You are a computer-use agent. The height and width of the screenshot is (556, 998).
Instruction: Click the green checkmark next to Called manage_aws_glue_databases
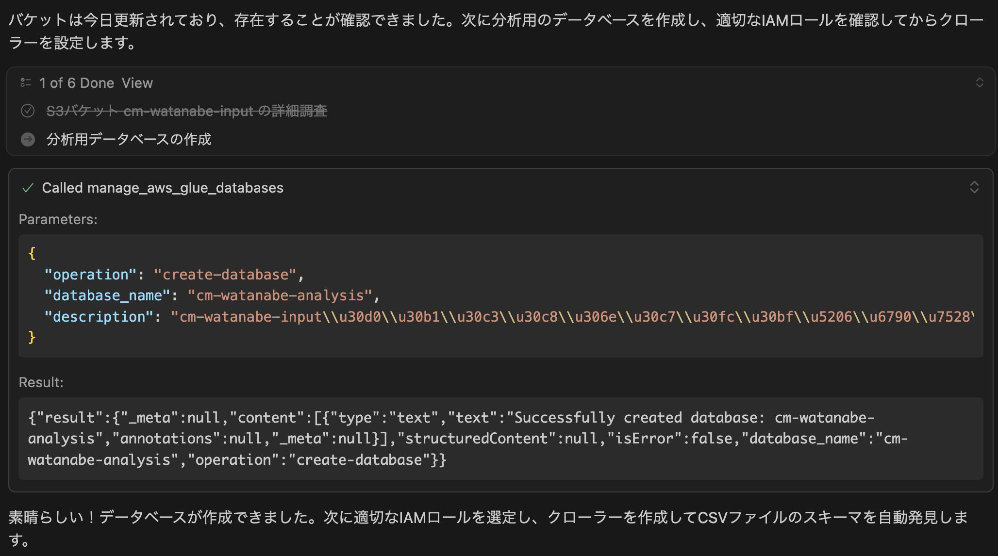28,188
